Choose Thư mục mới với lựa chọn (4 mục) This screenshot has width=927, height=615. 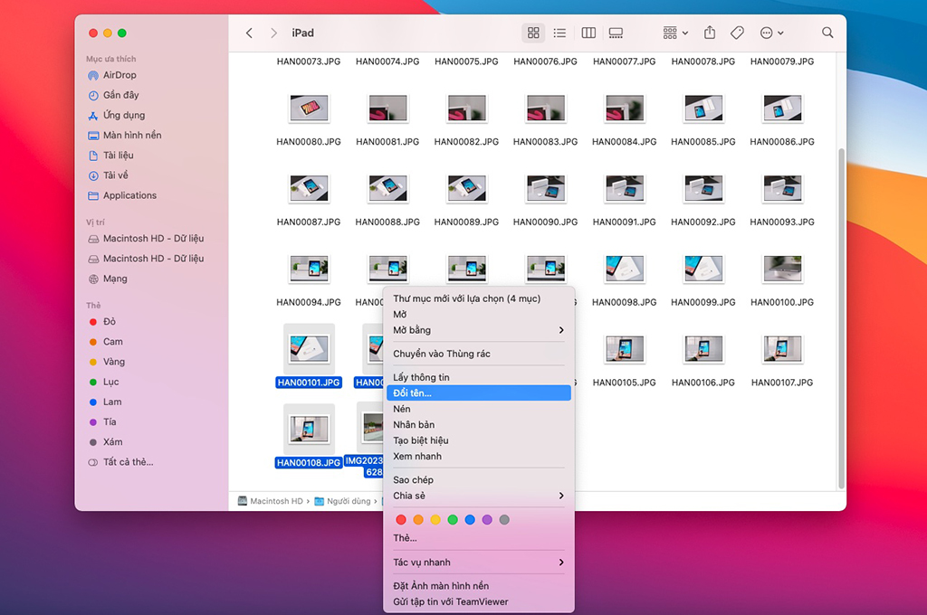479,299
